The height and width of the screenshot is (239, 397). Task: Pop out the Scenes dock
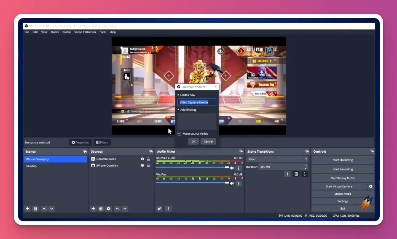tap(85, 151)
